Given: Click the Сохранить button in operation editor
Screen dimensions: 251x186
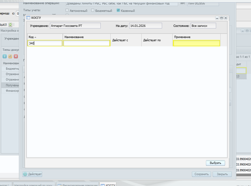Looking at the screenshot, I should tap(201, 174).
